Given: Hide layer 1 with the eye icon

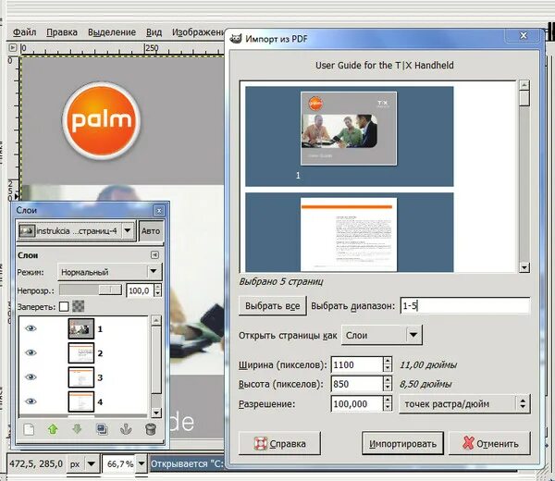Looking at the screenshot, I should click(x=31, y=328).
